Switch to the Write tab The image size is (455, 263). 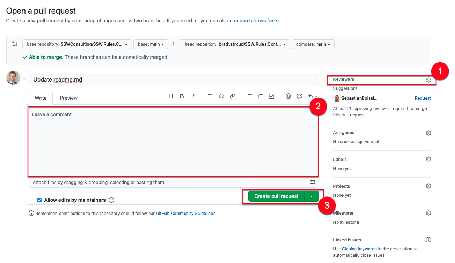coord(41,98)
